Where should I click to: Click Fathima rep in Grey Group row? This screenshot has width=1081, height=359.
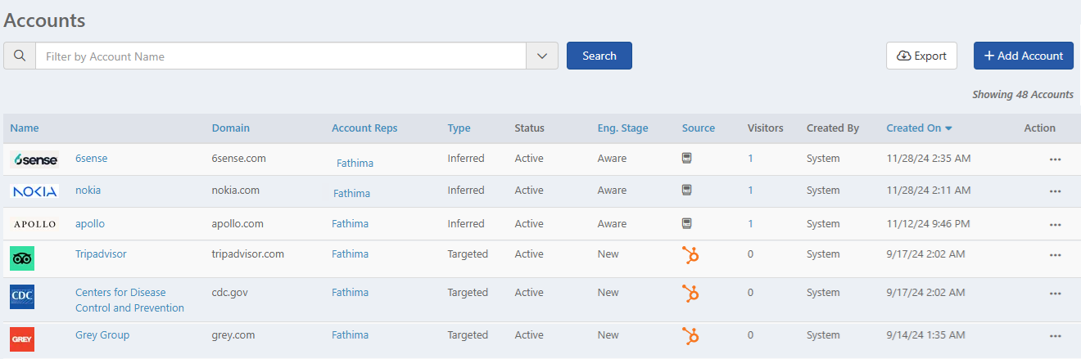click(x=350, y=335)
